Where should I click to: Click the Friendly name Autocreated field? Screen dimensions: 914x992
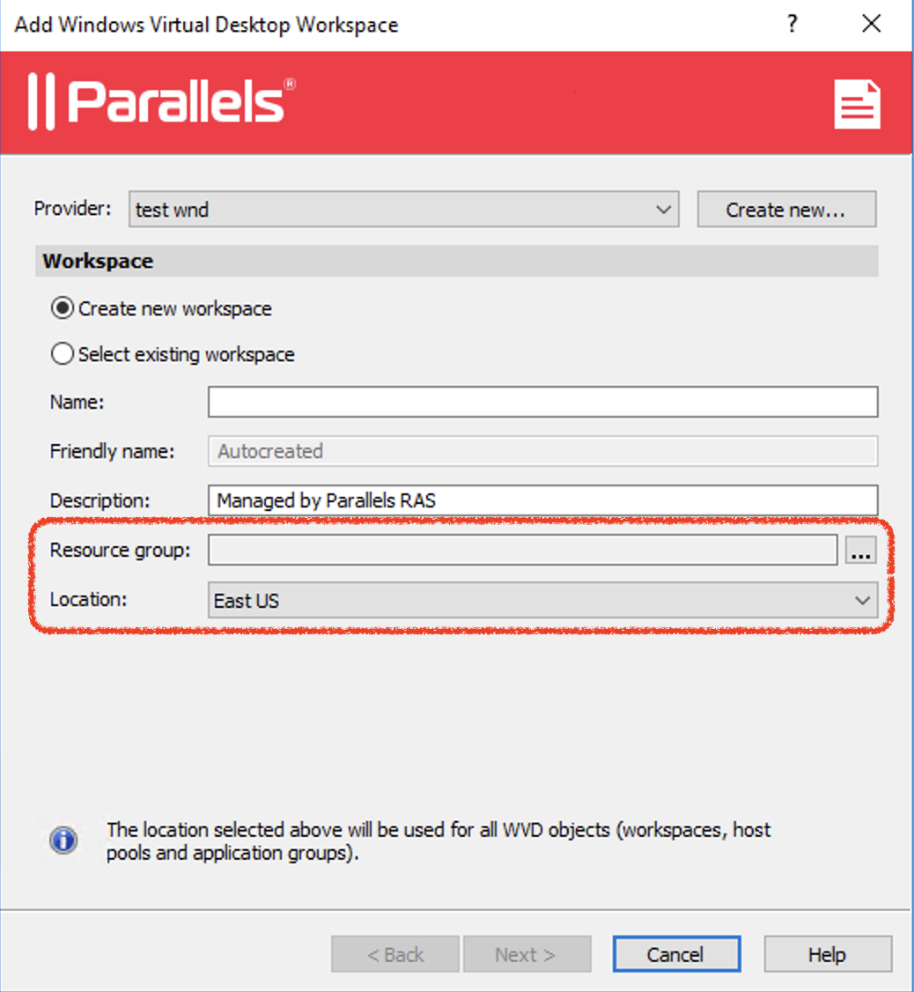542,451
